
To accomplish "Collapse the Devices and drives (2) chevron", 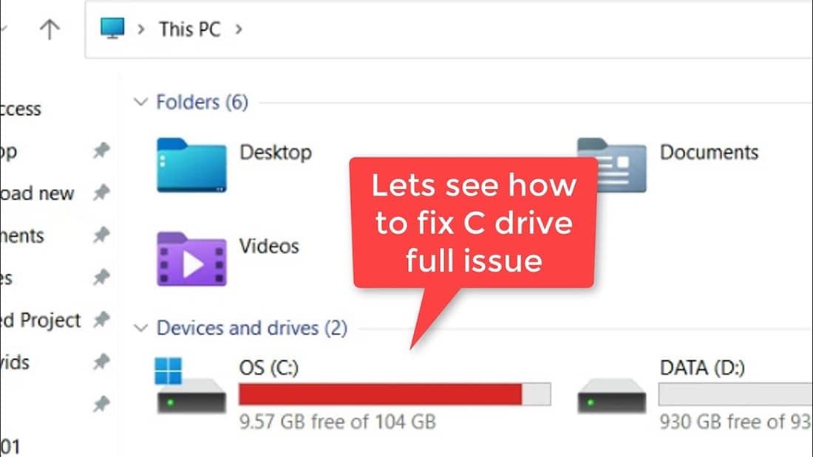I will point(140,328).
